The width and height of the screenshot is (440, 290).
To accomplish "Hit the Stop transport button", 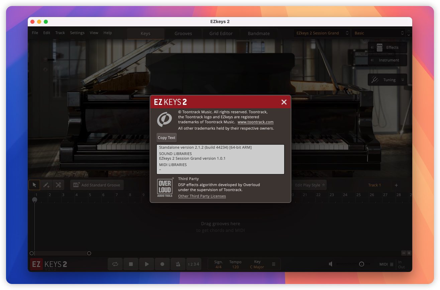I will pyautogui.click(x=131, y=264).
